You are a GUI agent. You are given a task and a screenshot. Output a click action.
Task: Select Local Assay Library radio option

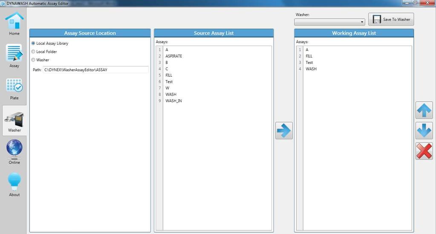[x=50, y=43]
